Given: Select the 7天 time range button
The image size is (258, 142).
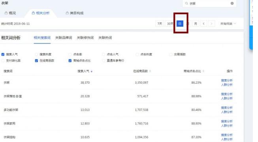Looking at the screenshot, I should point(160,24).
